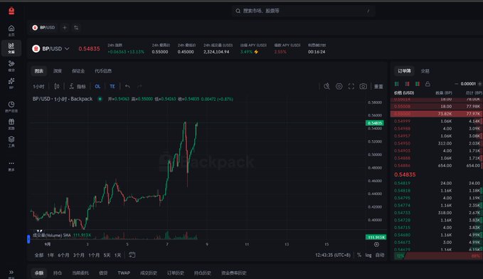The width and height of the screenshot is (483, 279).
Task: Decrease order book tick size with minus
Action: [x=456, y=84]
